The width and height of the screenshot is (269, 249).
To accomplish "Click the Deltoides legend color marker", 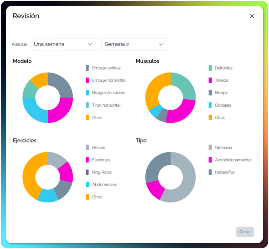I will coord(210,68).
